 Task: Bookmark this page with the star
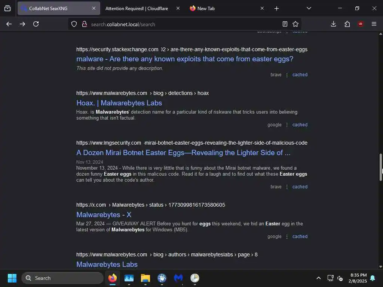(295, 24)
